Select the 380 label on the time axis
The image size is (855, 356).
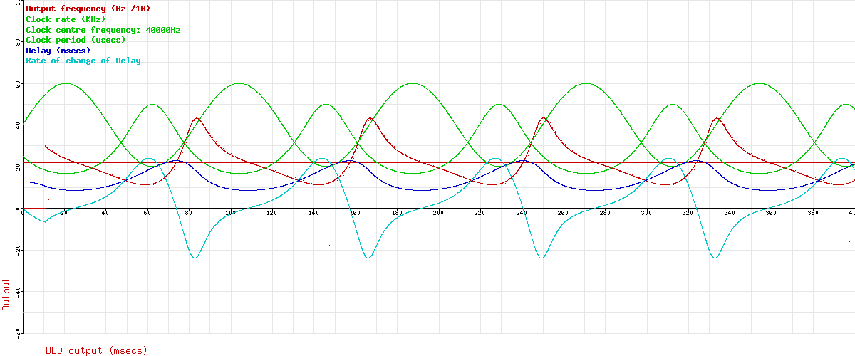coord(812,213)
